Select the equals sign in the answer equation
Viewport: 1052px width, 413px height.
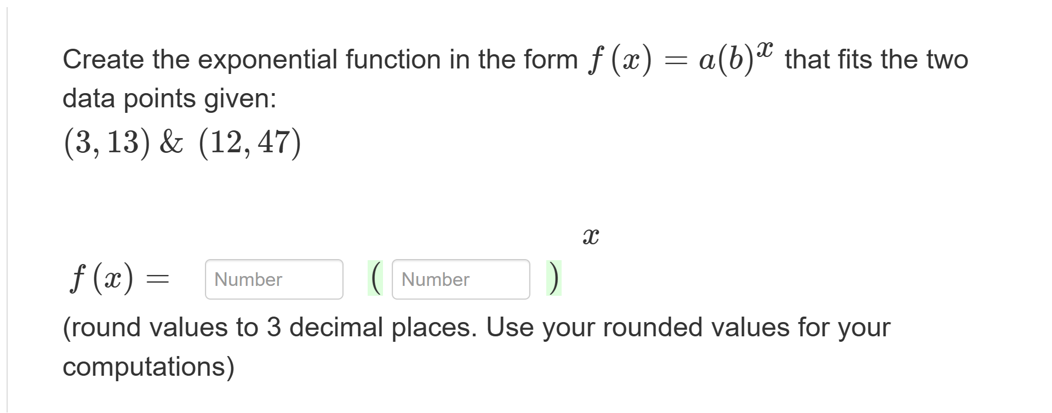pyautogui.click(x=157, y=279)
